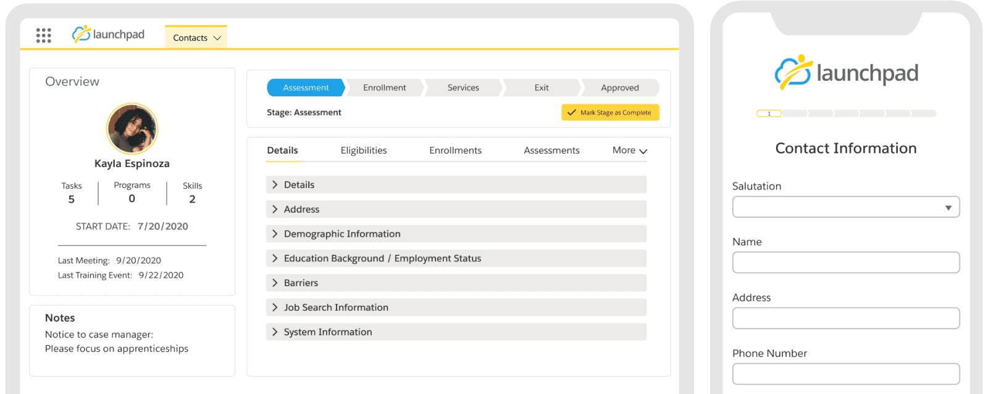Select the Services stage
The image size is (988, 394).
click(463, 88)
